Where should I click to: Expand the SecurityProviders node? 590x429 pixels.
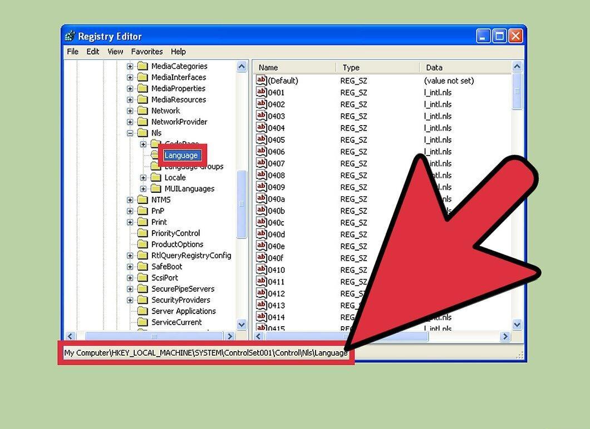coord(130,300)
